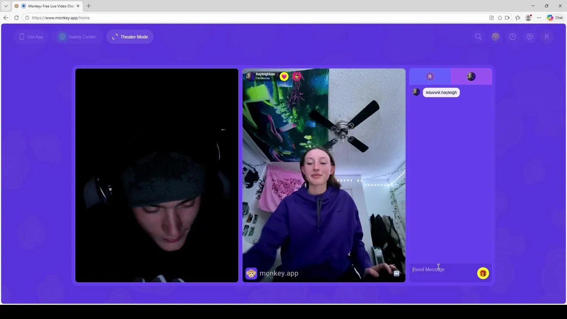Open hayleighbae's profile avatar on video

(250, 76)
